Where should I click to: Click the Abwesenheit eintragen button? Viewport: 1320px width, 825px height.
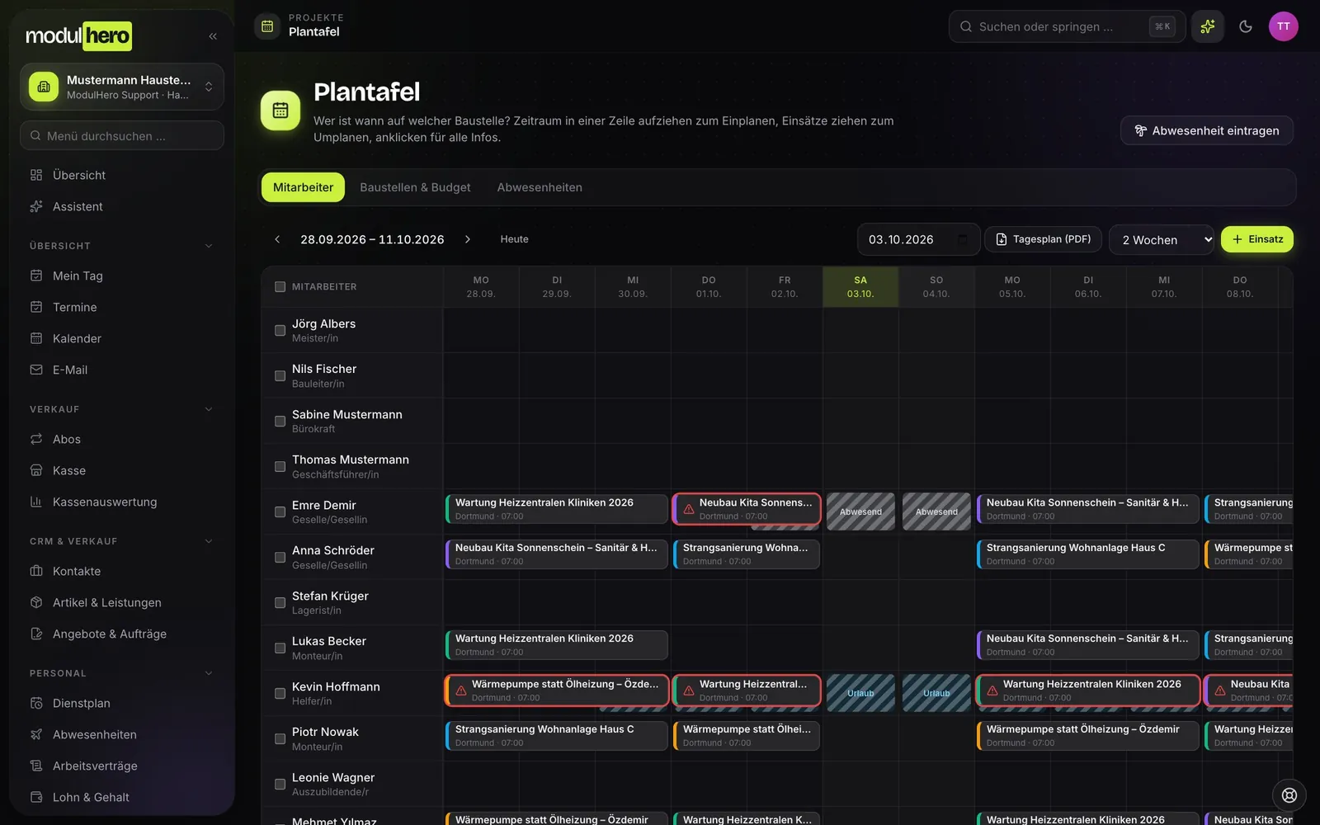coord(1207,130)
